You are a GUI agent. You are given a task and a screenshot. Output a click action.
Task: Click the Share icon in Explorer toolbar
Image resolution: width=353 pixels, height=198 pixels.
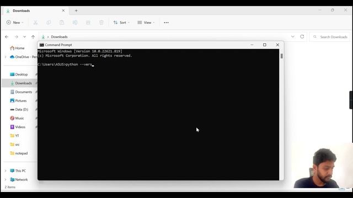pyautogui.click(x=88, y=23)
